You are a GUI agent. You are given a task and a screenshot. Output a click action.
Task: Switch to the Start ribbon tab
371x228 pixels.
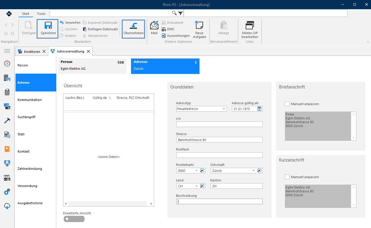26,14
